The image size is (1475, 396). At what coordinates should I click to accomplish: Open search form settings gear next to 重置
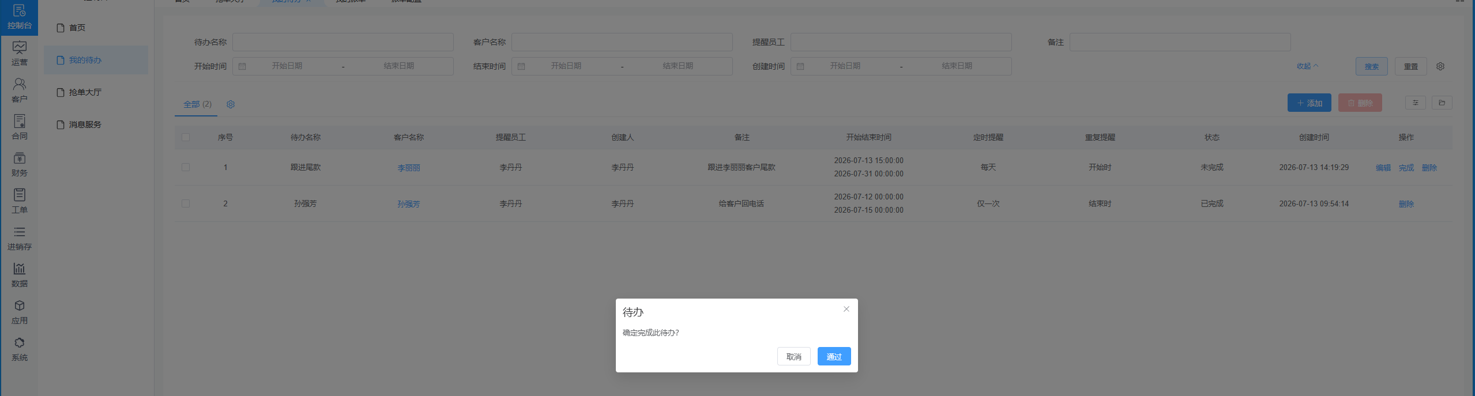click(1440, 66)
